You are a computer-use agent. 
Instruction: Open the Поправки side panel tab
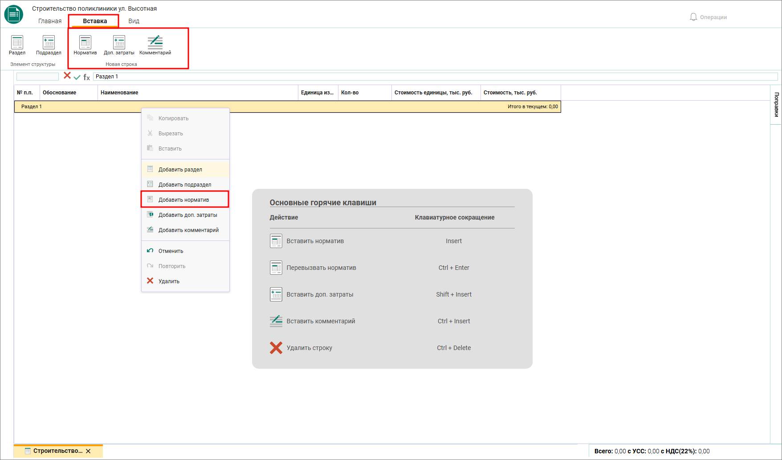(x=776, y=105)
